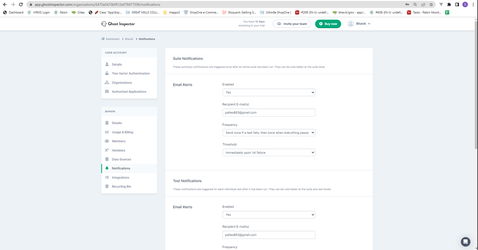Click the bell icon beside Notifications
The height and width of the screenshot is (250, 478).
107,168
